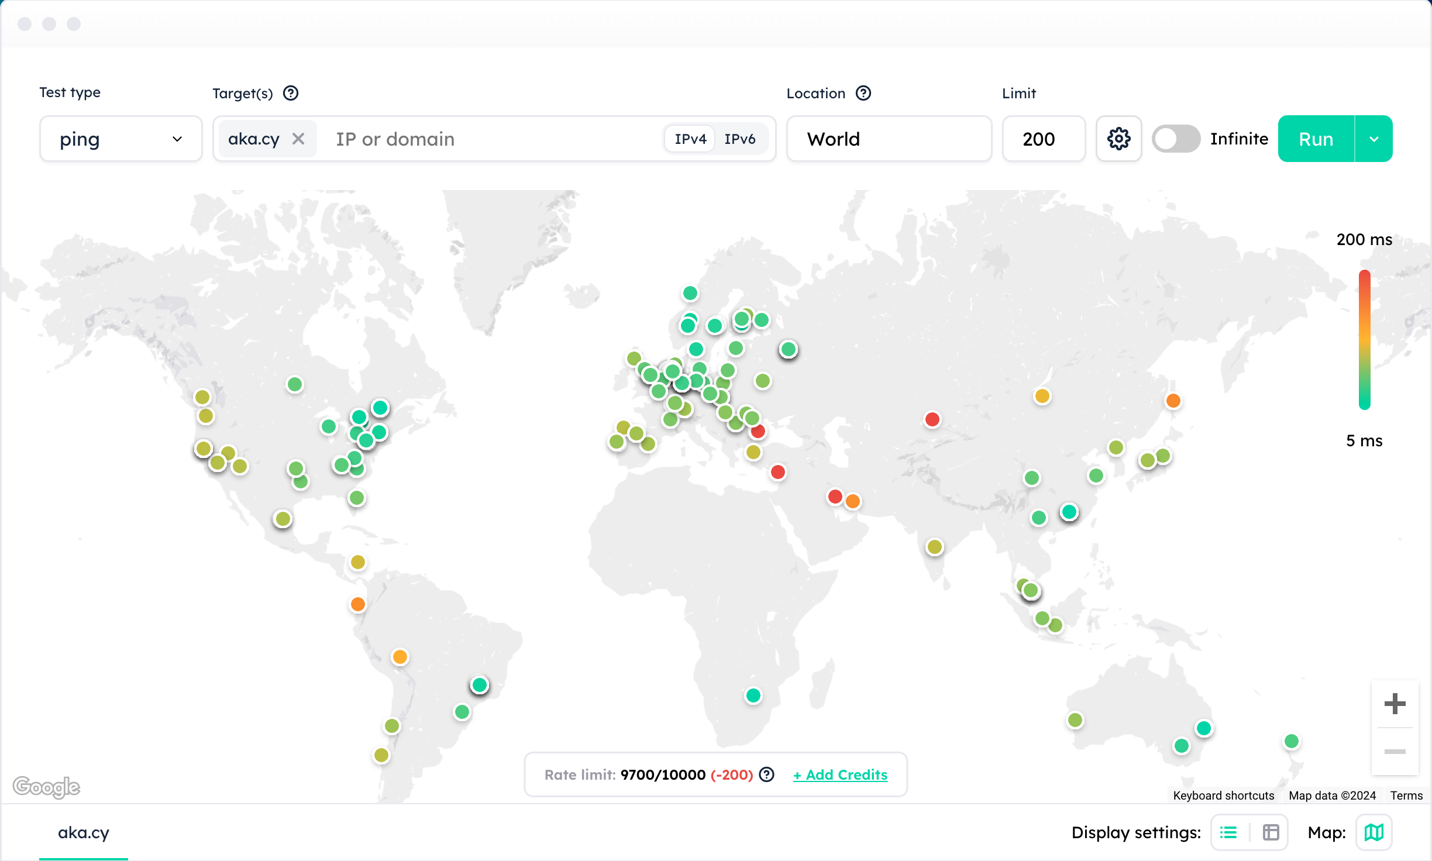Viewport: 1432px width, 861px height.
Task: Enable the Infinite toggle switch
Action: tap(1176, 139)
